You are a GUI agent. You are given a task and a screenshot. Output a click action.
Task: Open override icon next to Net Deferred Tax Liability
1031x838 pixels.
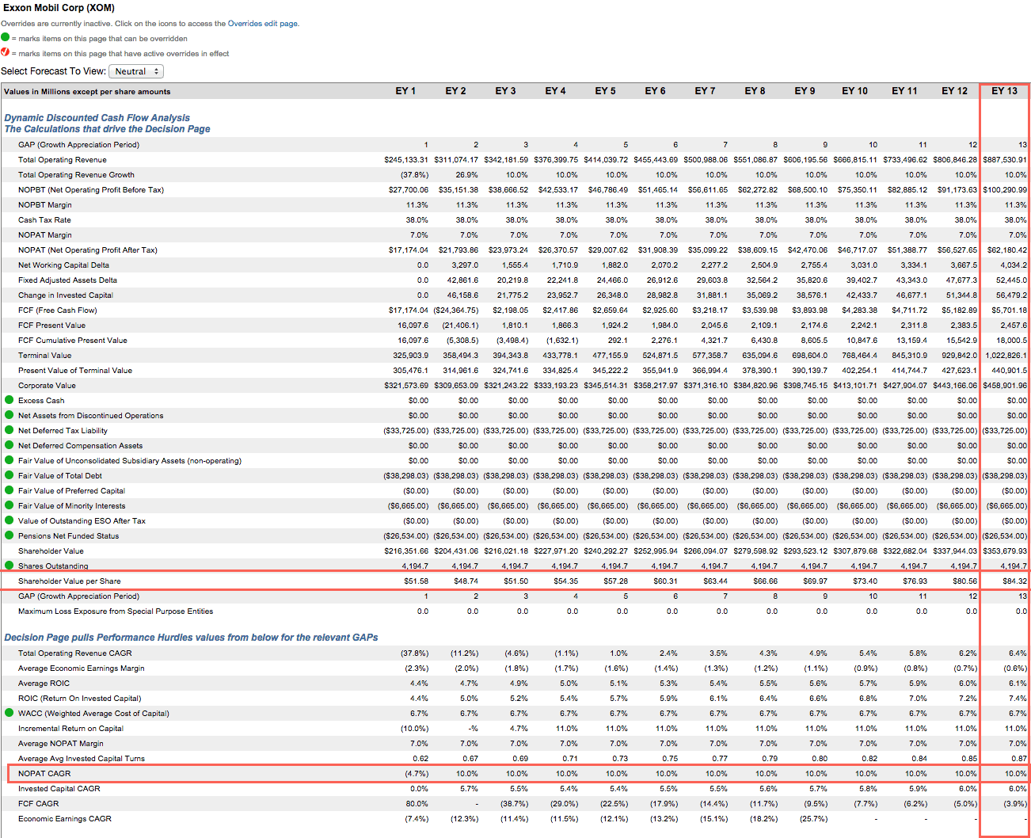pos(10,430)
